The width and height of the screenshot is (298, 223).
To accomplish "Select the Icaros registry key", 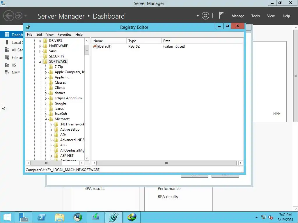I will [x=59, y=109].
